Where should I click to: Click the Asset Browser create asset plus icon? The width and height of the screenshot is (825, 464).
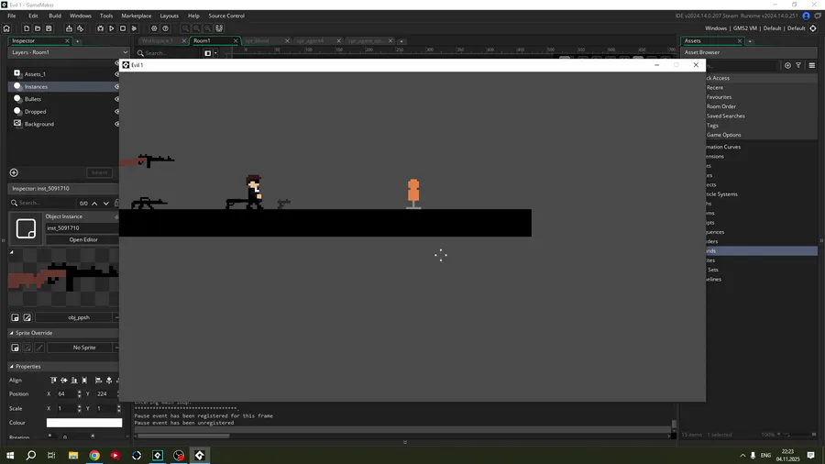(x=787, y=65)
